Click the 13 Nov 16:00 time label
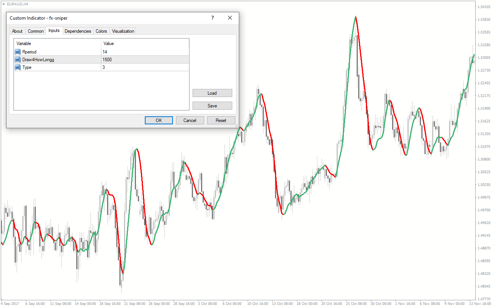 (x=480, y=304)
